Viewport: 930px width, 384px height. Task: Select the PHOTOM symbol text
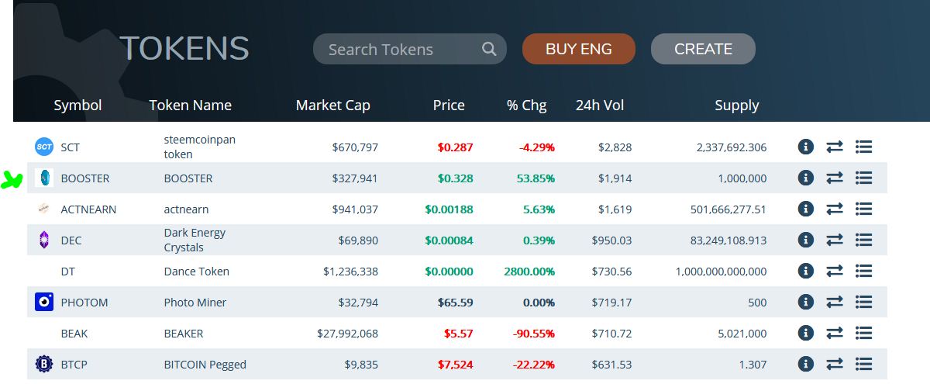click(x=84, y=303)
